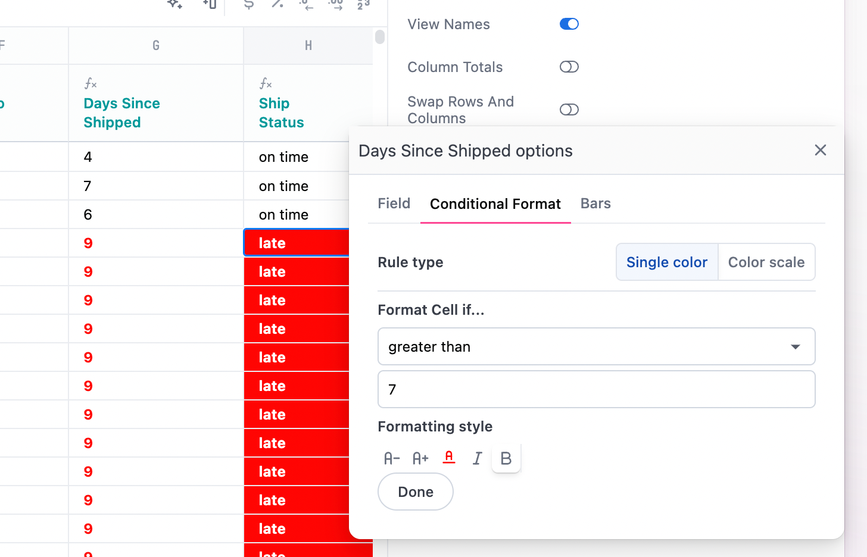Image resolution: width=867 pixels, height=557 pixels.
Task: Toggle off View Names
Action: click(569, 24)
